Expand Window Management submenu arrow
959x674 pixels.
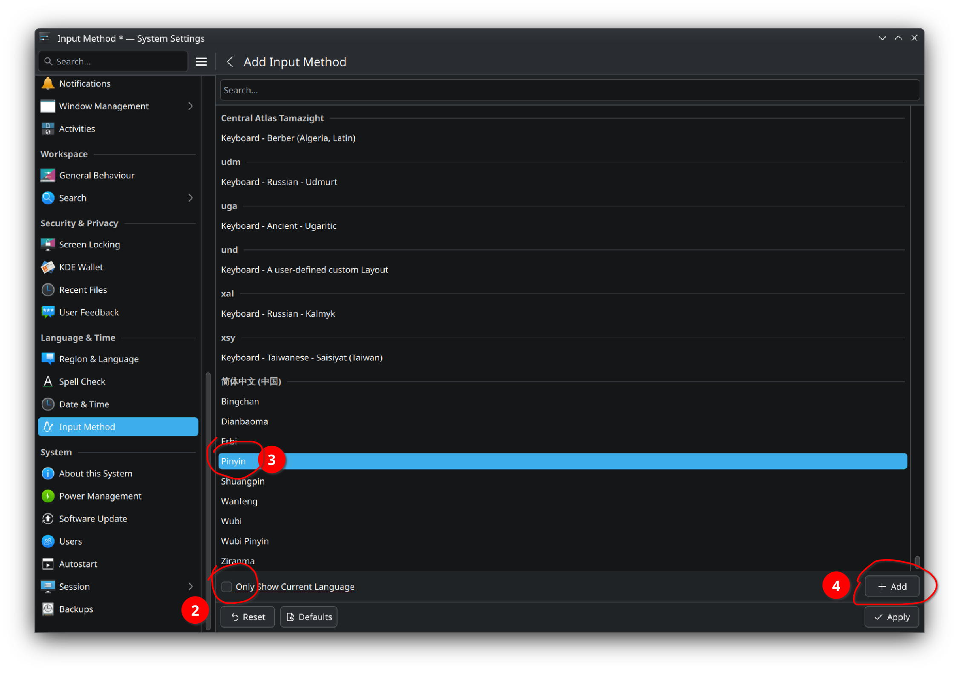(190, 106)
